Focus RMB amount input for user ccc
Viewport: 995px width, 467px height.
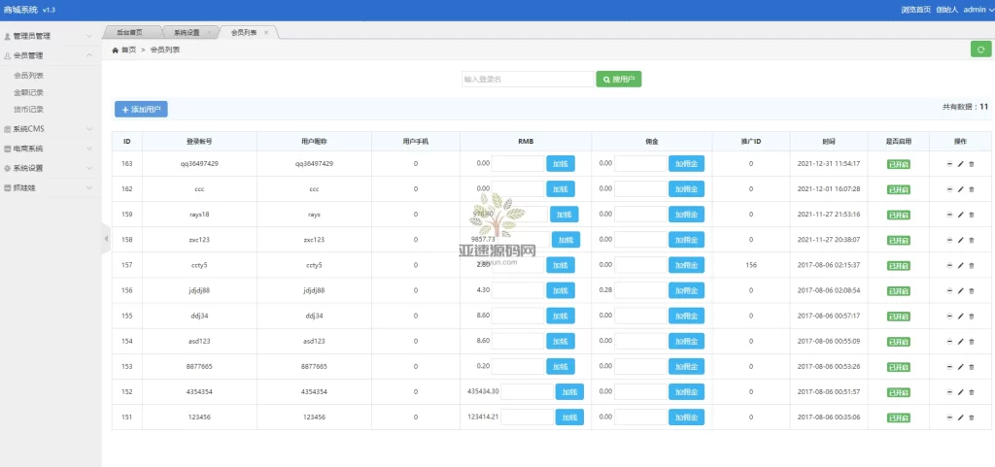518,188
